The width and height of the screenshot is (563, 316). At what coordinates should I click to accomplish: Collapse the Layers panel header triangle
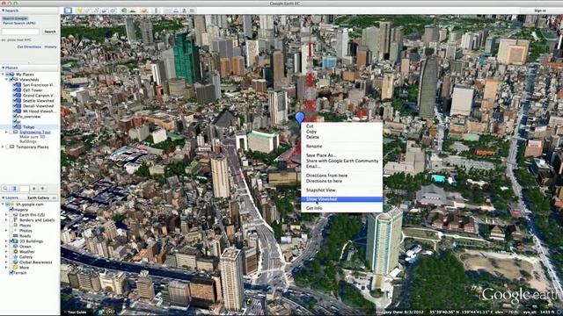tap(4, 197)
